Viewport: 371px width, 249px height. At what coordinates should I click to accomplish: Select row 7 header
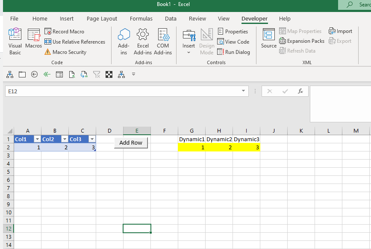click(9, 188)
